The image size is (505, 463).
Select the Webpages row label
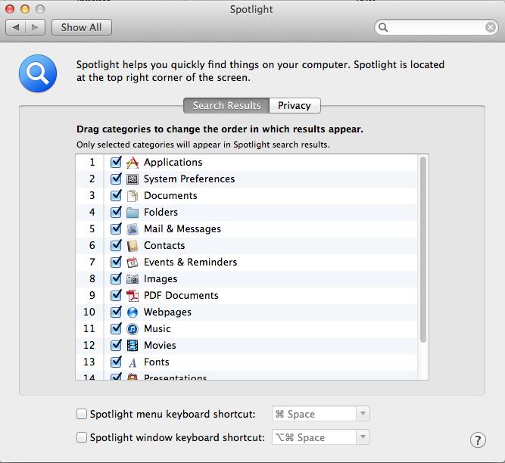(167, 312)
